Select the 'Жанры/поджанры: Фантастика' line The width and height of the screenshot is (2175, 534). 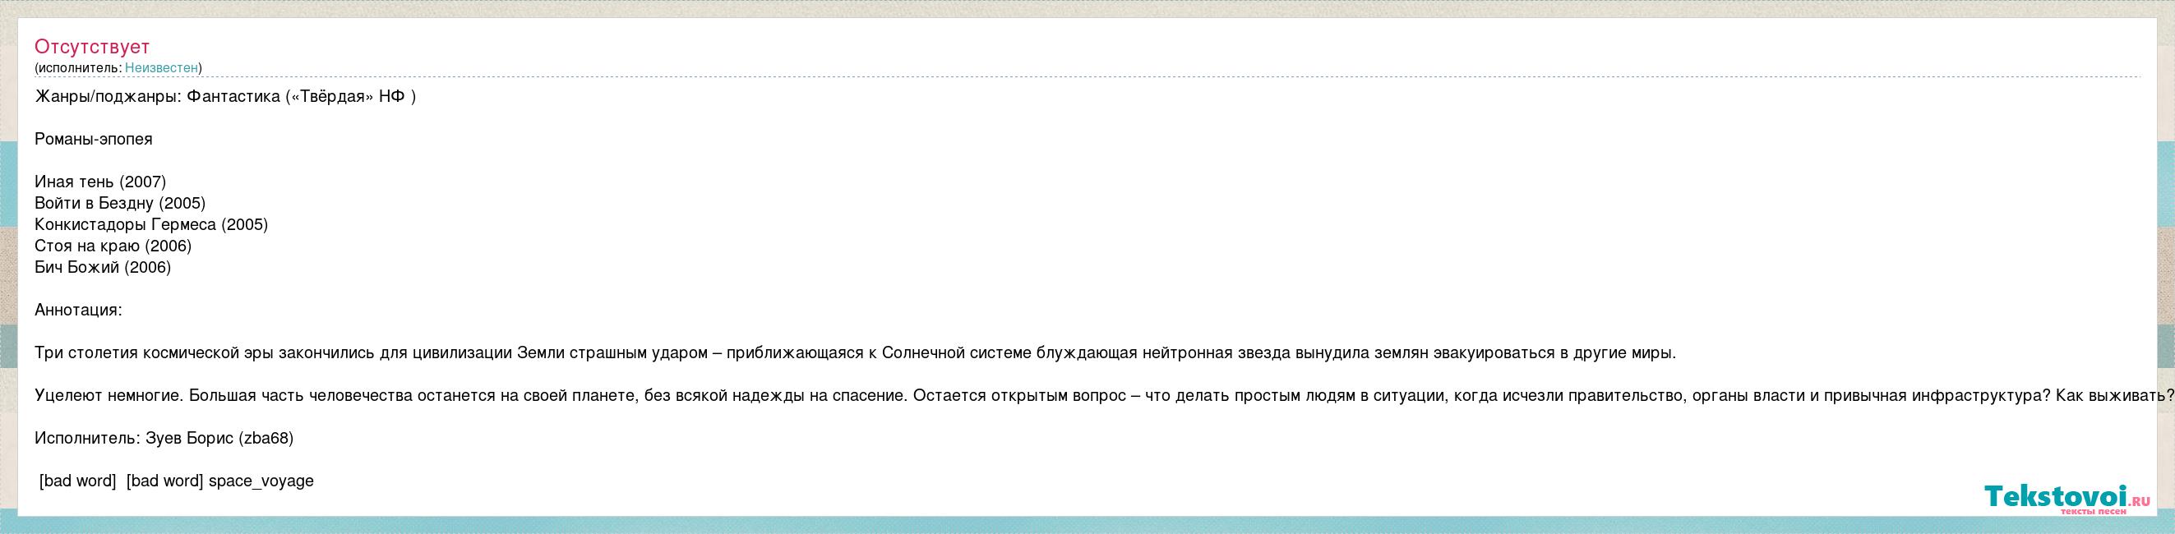point(225,96)
